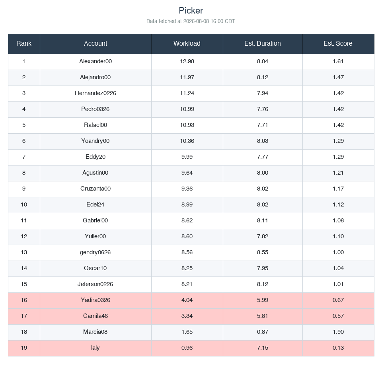Viewport: 382px width, 368px height.
Task: Select the Alexander00 account cell
Action: tap(95, 61)
